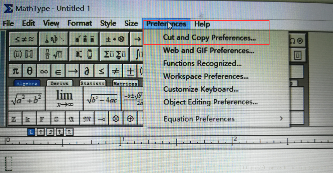The width and height of the screenshot is (333, 173).
Task: Open the box templates palette at right
Action: click(x=298, y=55)
